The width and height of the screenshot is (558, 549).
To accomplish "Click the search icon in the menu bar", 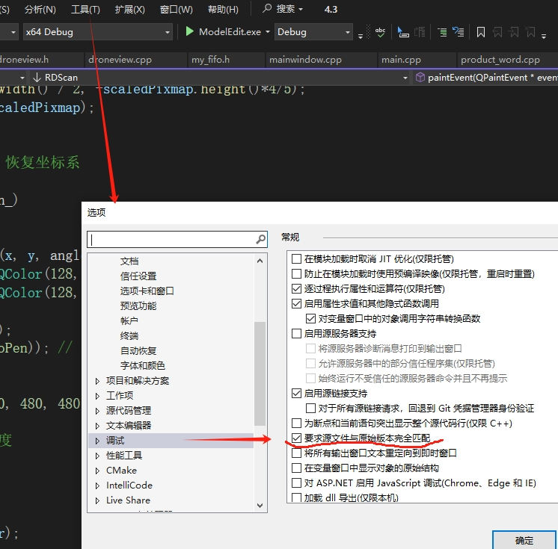I will tap(268, 9).
